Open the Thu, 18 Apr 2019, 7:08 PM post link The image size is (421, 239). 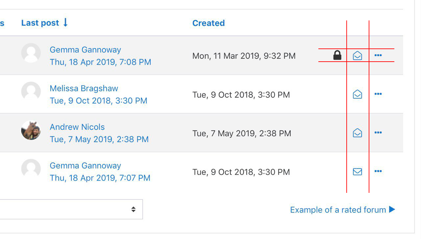click(x=100, y=62)
